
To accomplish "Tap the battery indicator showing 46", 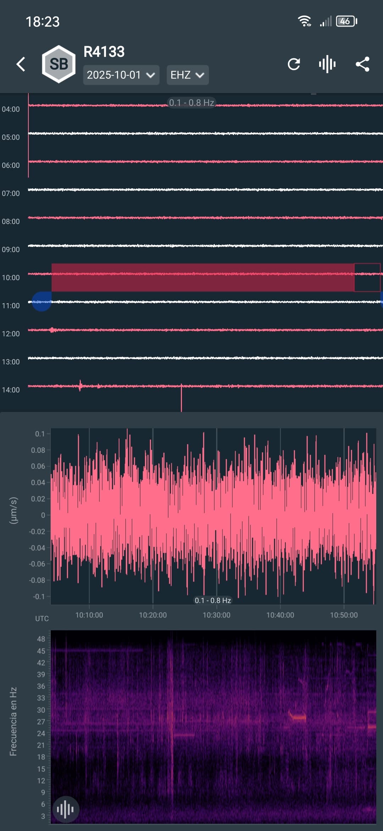I will click(x=346, y=21).
